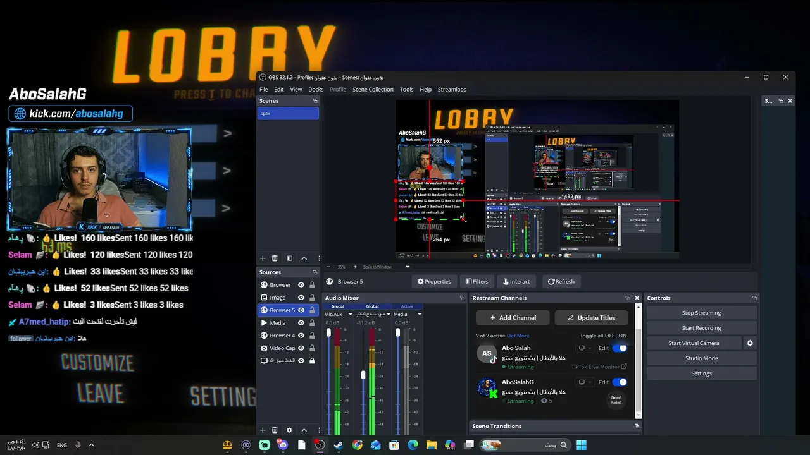
Task: Open Steam from the taskbar
Action: [x=339, y=445]
